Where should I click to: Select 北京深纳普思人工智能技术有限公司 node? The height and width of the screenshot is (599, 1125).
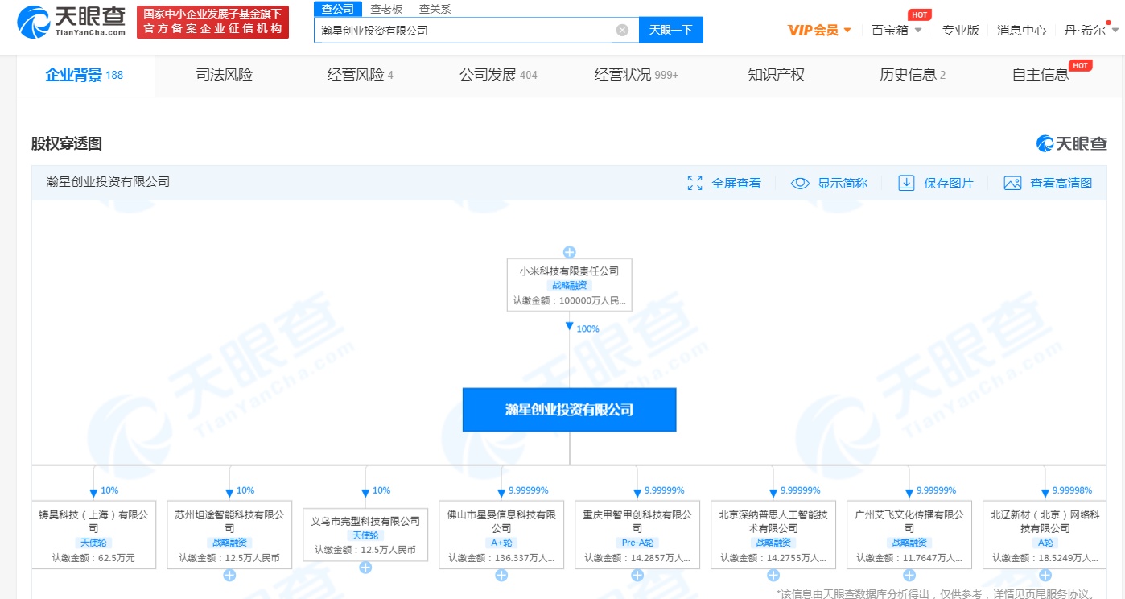(773, 535)
